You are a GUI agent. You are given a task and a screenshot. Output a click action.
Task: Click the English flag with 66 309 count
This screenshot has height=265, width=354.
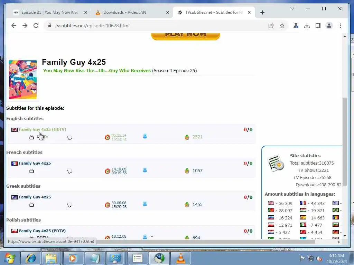pos(271,203)
